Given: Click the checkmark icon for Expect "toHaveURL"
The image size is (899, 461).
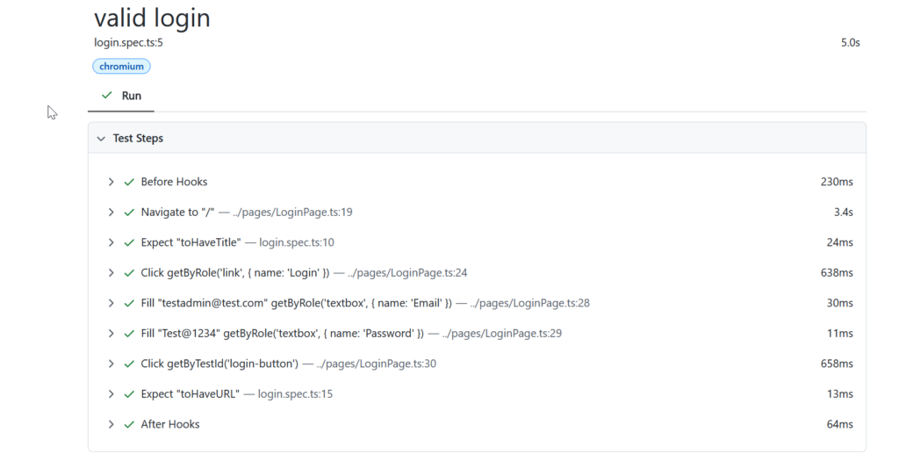Looking at the screenshot, I should (x=129, y=394).
